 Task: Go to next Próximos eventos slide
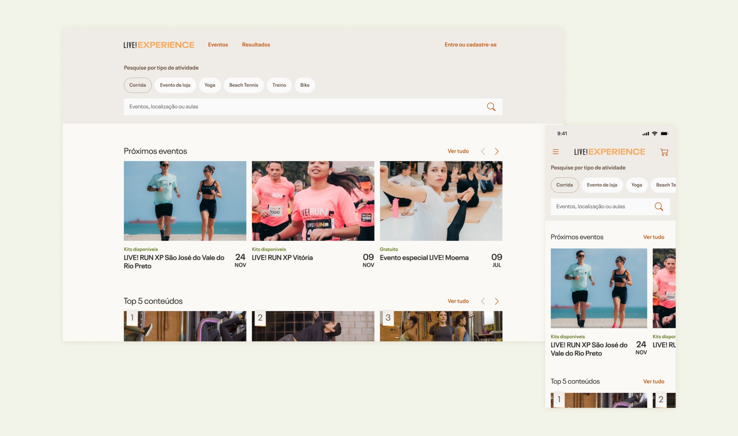pos(497,151)
